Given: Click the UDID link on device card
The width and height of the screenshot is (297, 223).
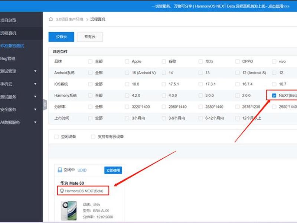Looking at the screenshot, I should pos(82,170).
